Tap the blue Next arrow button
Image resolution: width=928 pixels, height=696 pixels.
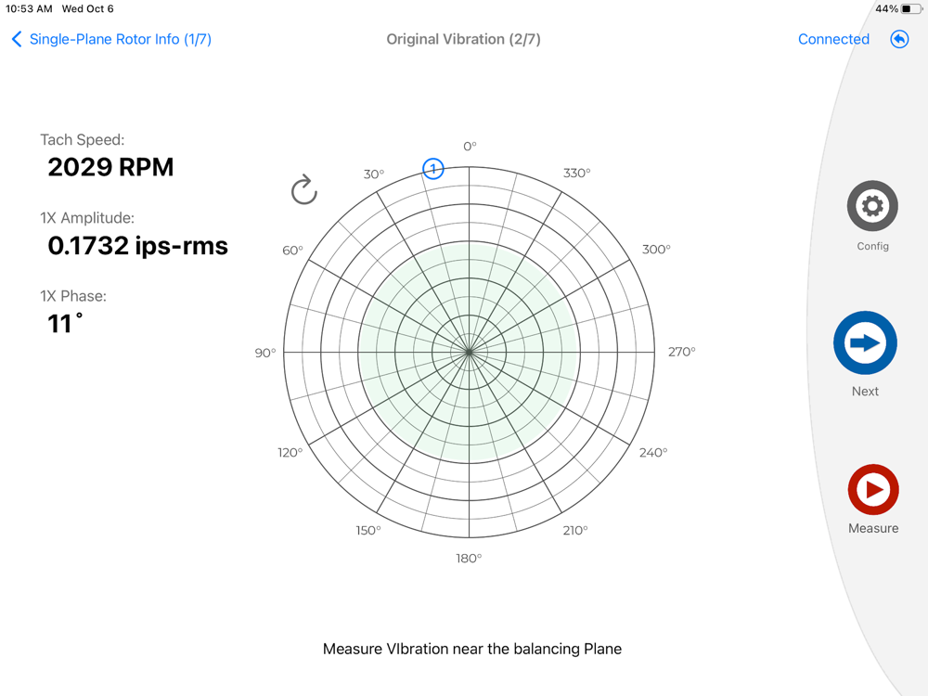click(865, 342)
